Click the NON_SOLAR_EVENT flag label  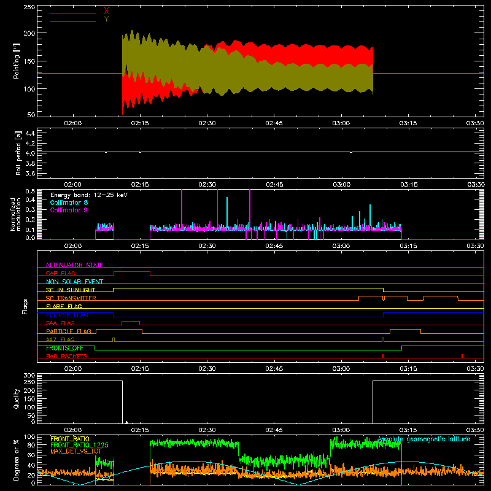pyautogui.click(x=74, y=282)
